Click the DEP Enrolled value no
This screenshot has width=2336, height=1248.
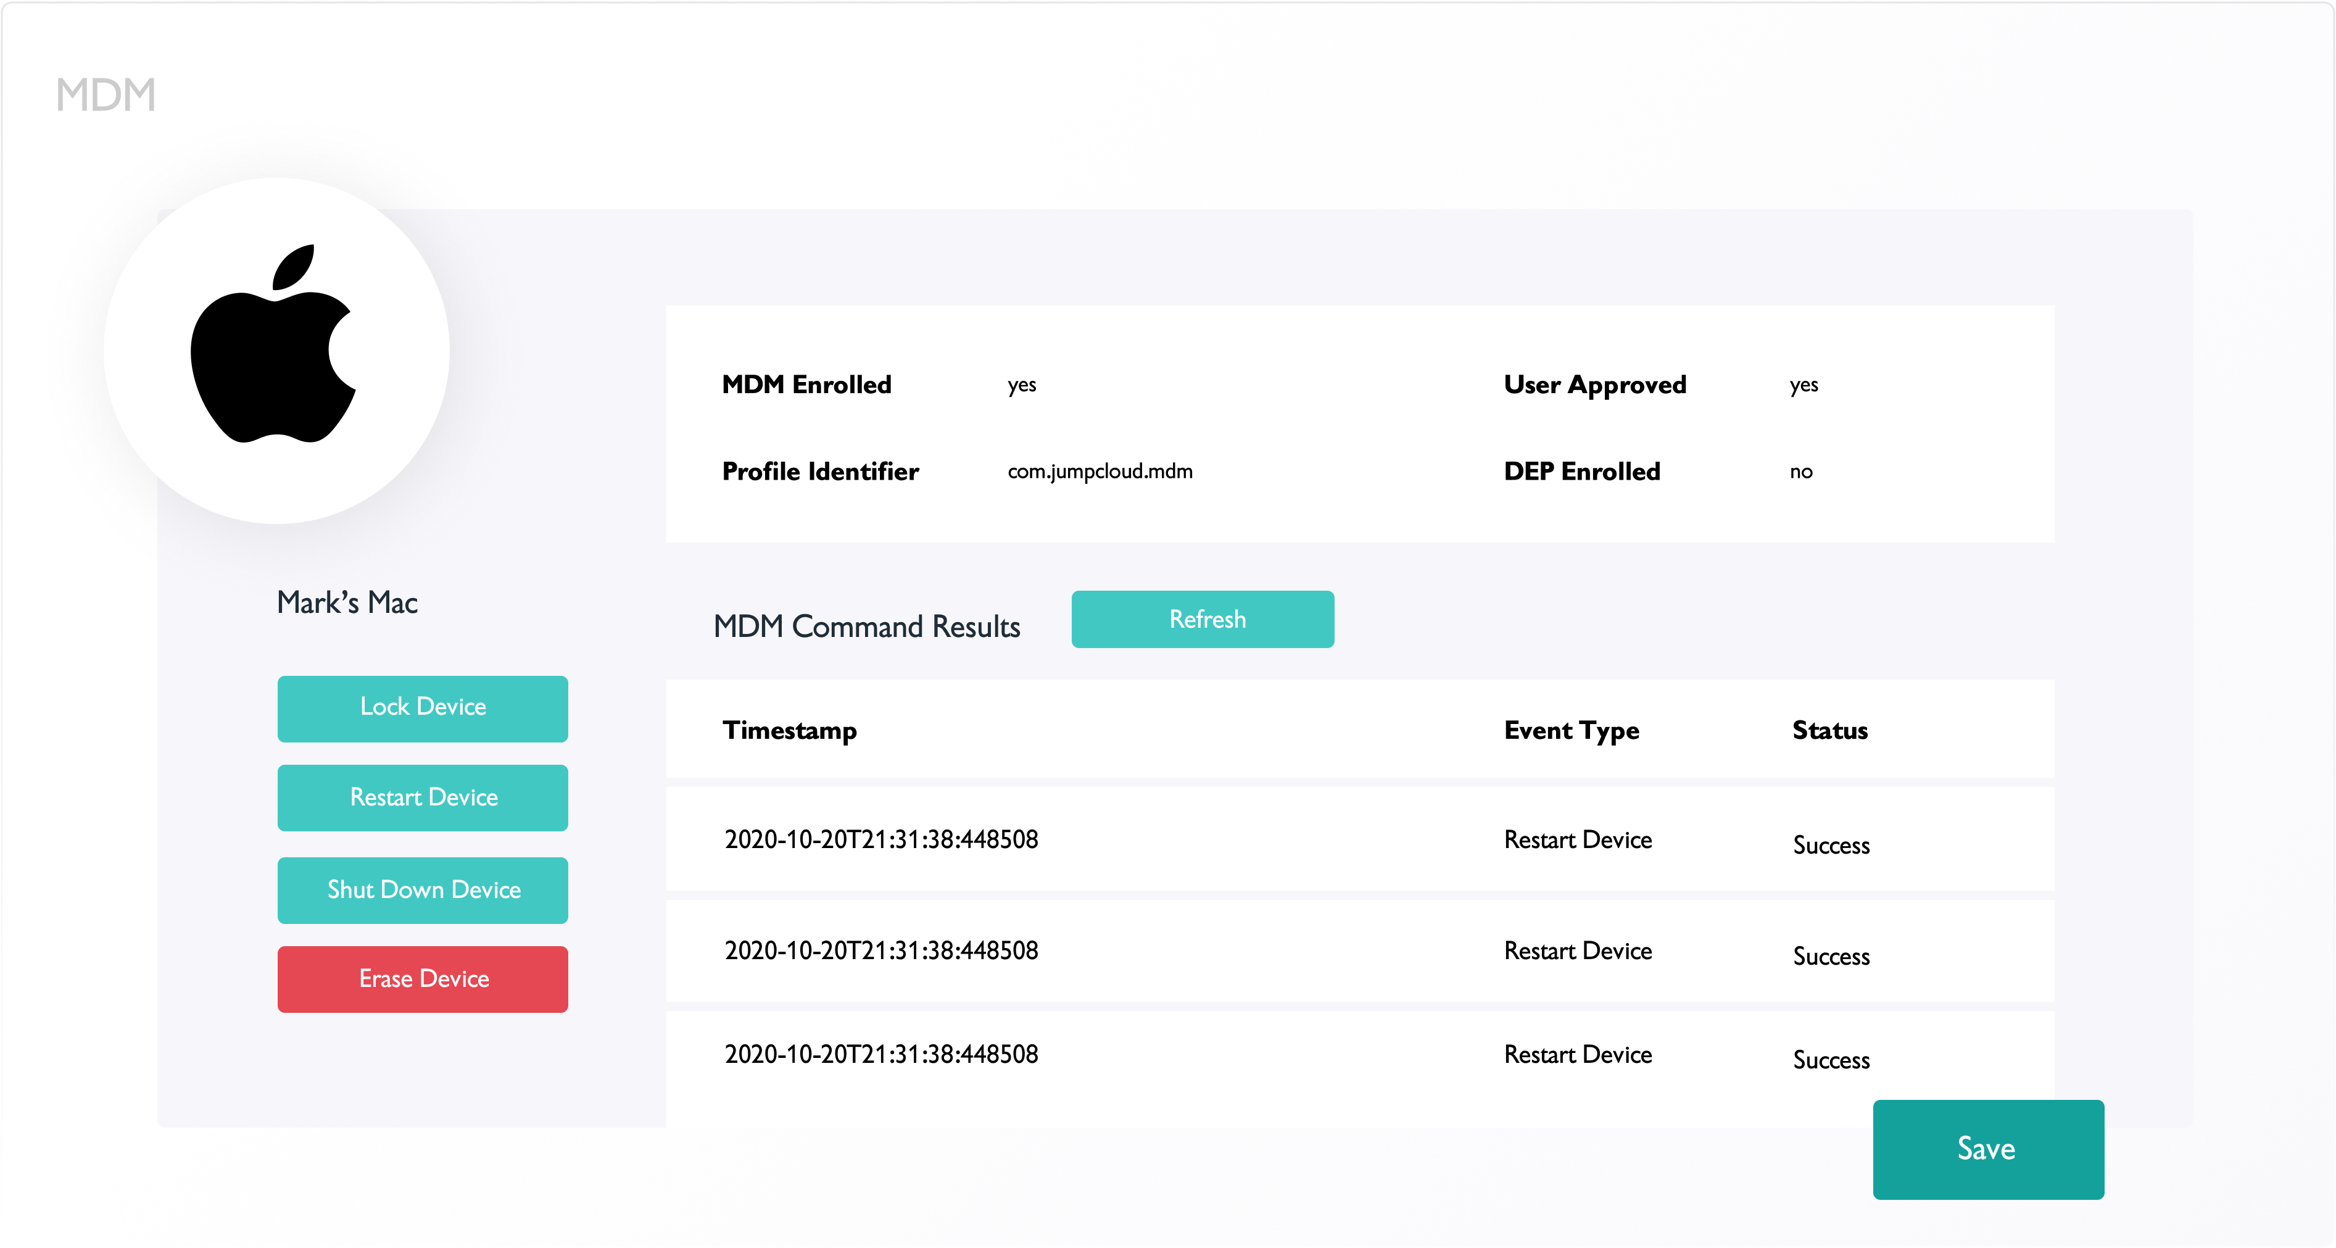coord(1800,471)
